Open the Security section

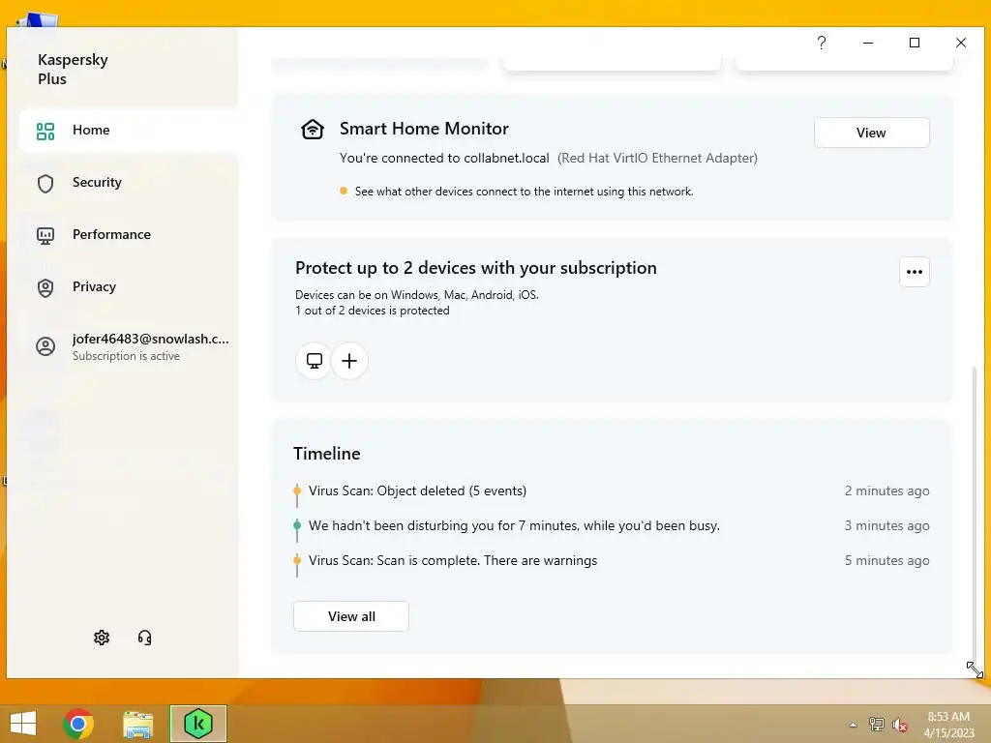tap(129, 183)
